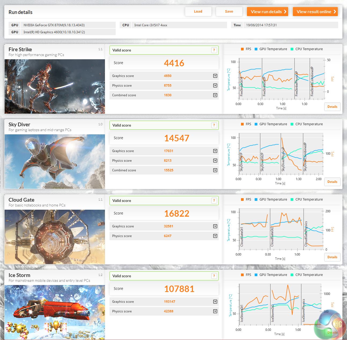Click Cloud Gate CPU Temperature legend swatch
This screenshot has width=347, height=340.
coord(292,199)
